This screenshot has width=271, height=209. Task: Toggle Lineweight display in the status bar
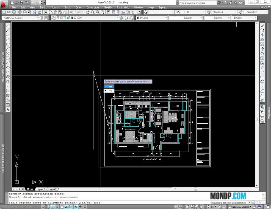click(80, 207)
